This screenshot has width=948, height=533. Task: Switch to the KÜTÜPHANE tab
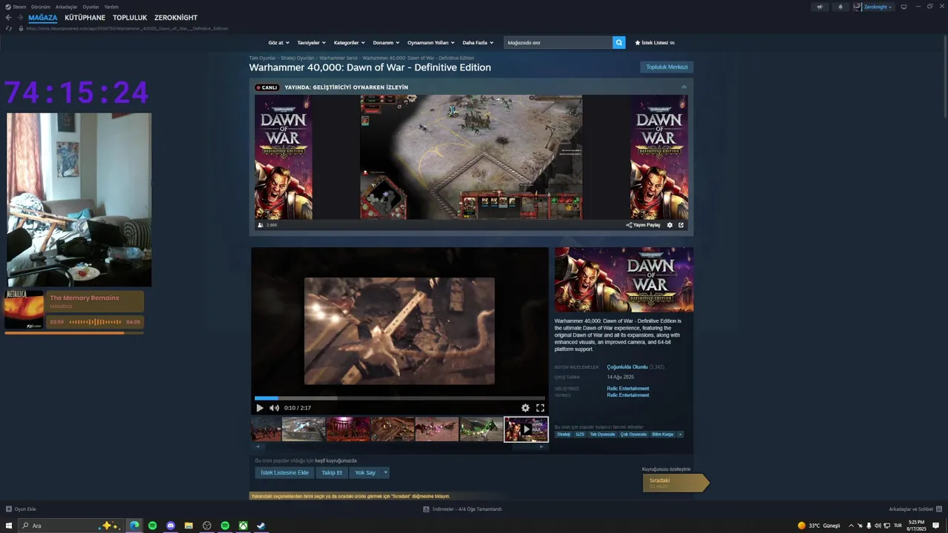84,18
